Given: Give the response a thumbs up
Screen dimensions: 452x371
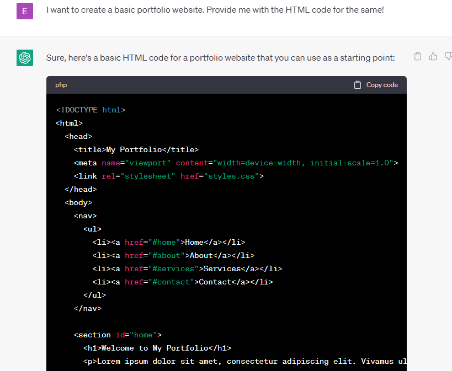Looking at the screenshot, I should [x=433, y=56].
